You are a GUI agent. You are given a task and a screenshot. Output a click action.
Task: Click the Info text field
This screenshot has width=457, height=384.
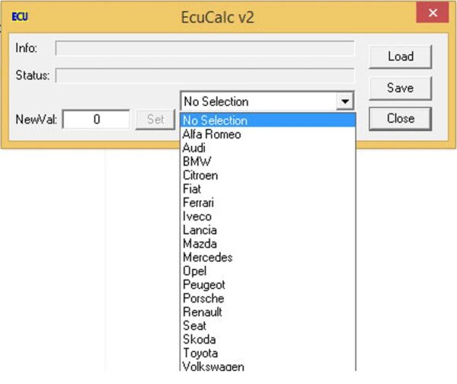(x=205, y=48)
